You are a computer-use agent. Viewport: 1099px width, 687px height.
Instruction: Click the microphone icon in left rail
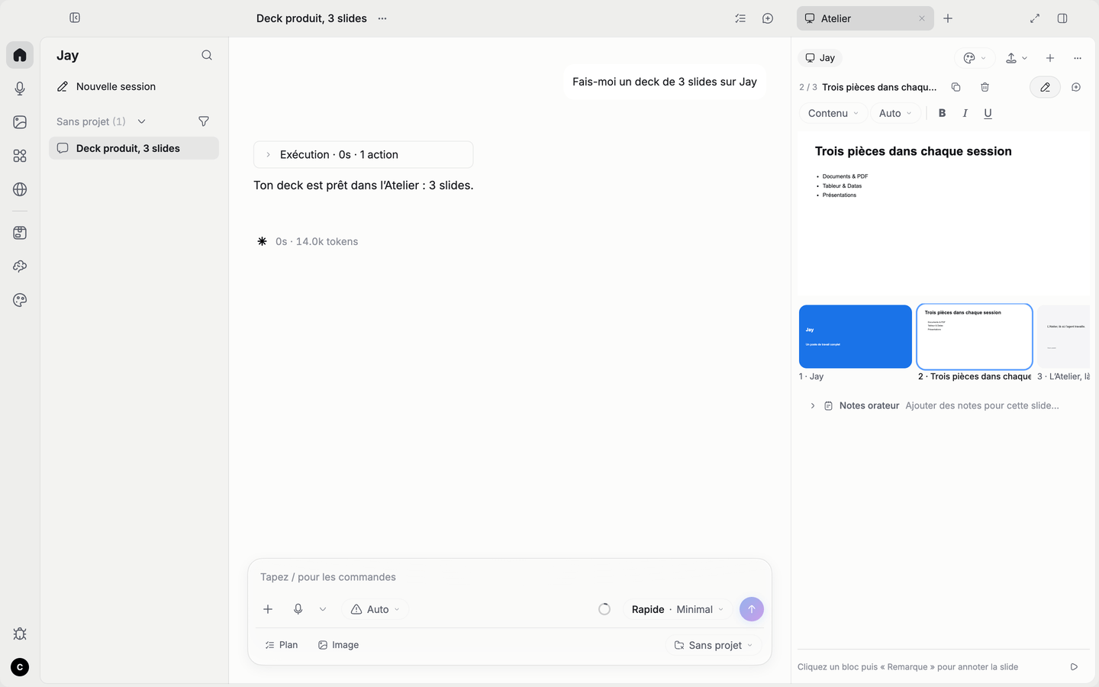[20, 89]
